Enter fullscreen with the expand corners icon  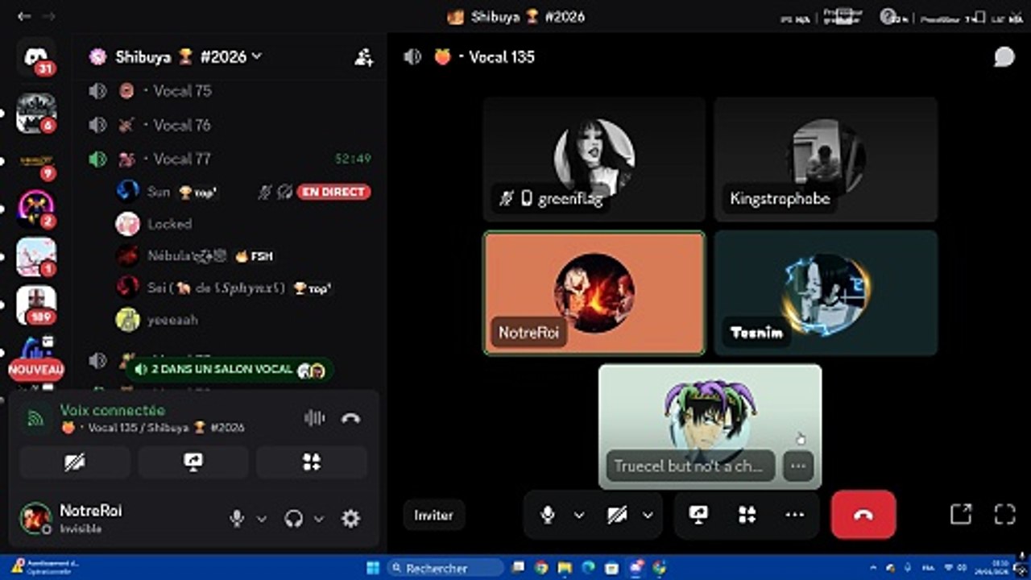1004,515
